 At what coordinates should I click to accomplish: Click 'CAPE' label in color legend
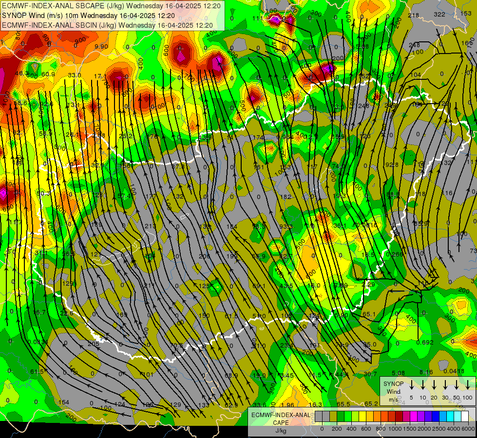click(281, 423)
